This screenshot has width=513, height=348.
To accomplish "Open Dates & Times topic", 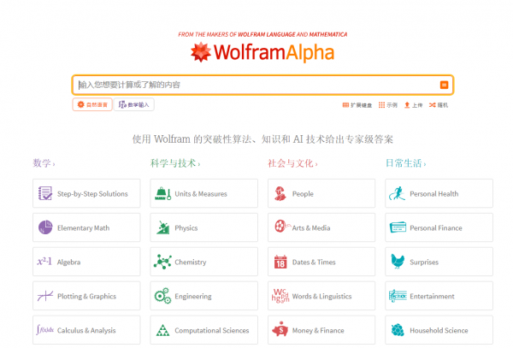I will [321, 262].
